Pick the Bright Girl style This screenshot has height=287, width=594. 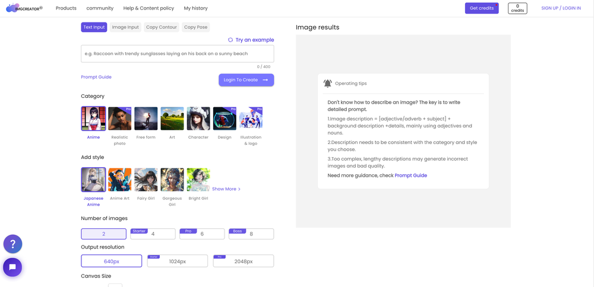point(198,180)
